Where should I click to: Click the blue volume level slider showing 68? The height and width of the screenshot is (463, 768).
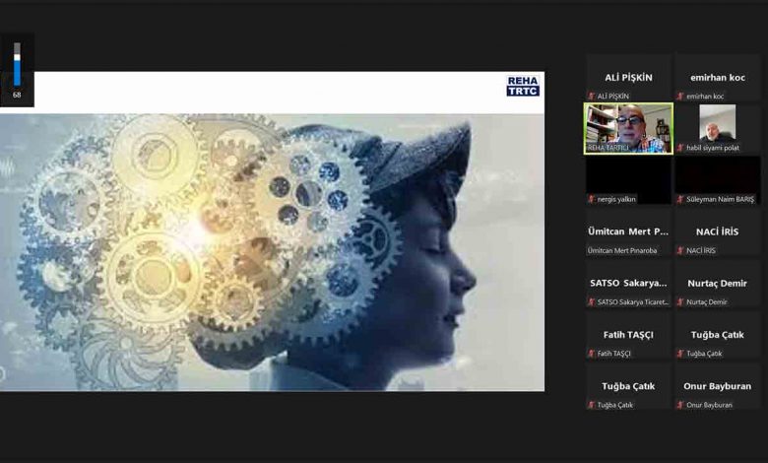tap(17, 65)
